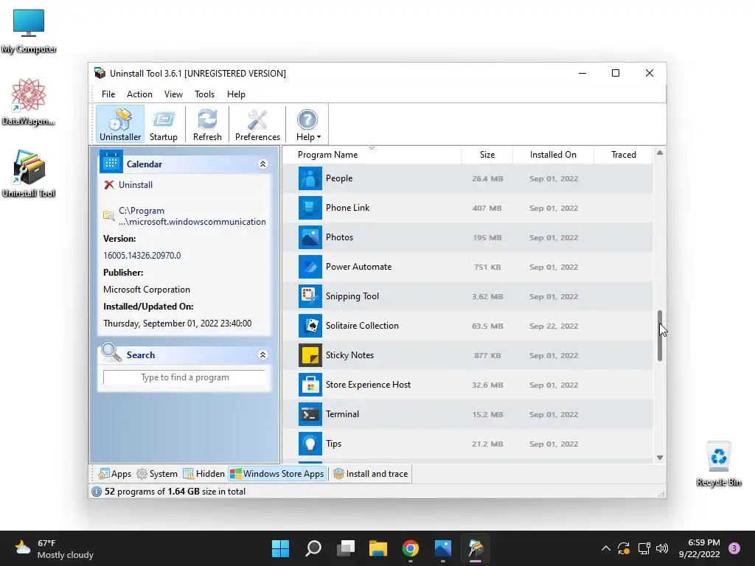Image resolution: width=755 pixels, height=566 pixels.
Task: Open the Action menu
Action: (x=139, y=94)
